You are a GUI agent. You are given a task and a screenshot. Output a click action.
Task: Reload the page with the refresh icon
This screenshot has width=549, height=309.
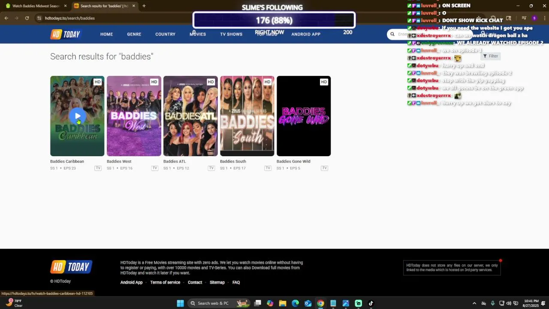27,18
